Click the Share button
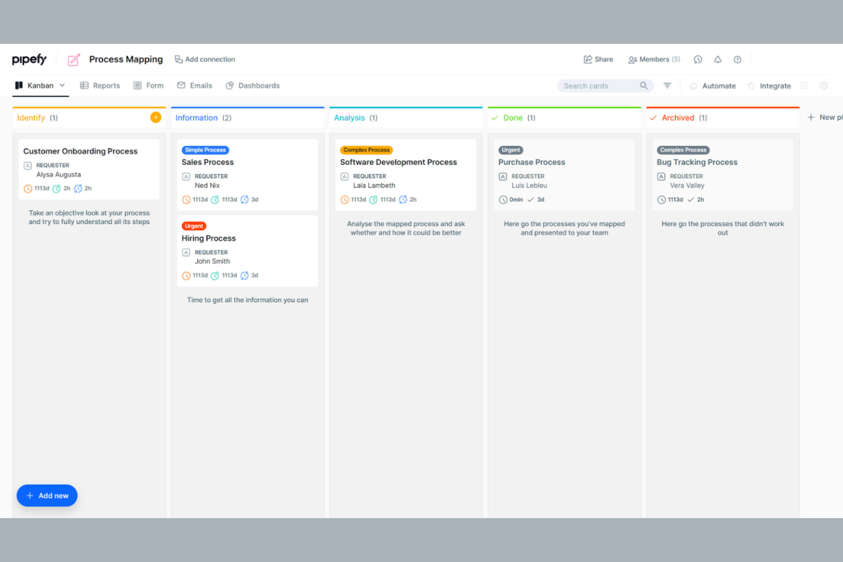The width and height of the screenshot is (843, 562). (x=598, y=59)
